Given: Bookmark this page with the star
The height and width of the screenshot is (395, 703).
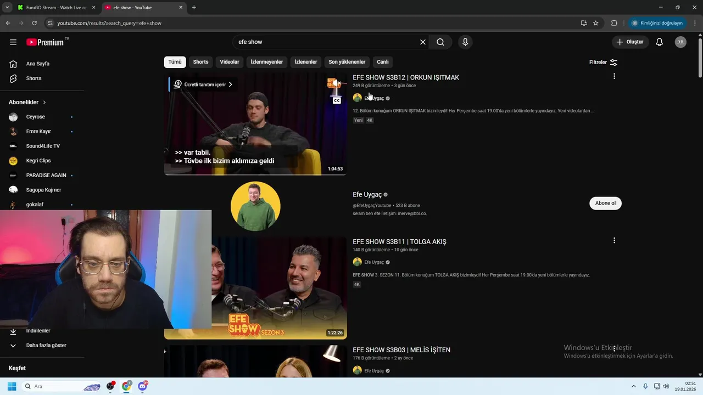Looking at the screenshot, I should coord(595,23).
